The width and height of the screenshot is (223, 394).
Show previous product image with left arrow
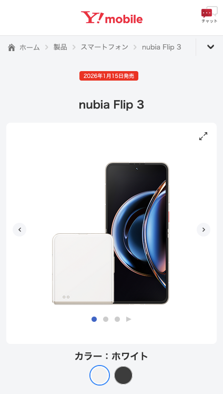coord(19,230)
